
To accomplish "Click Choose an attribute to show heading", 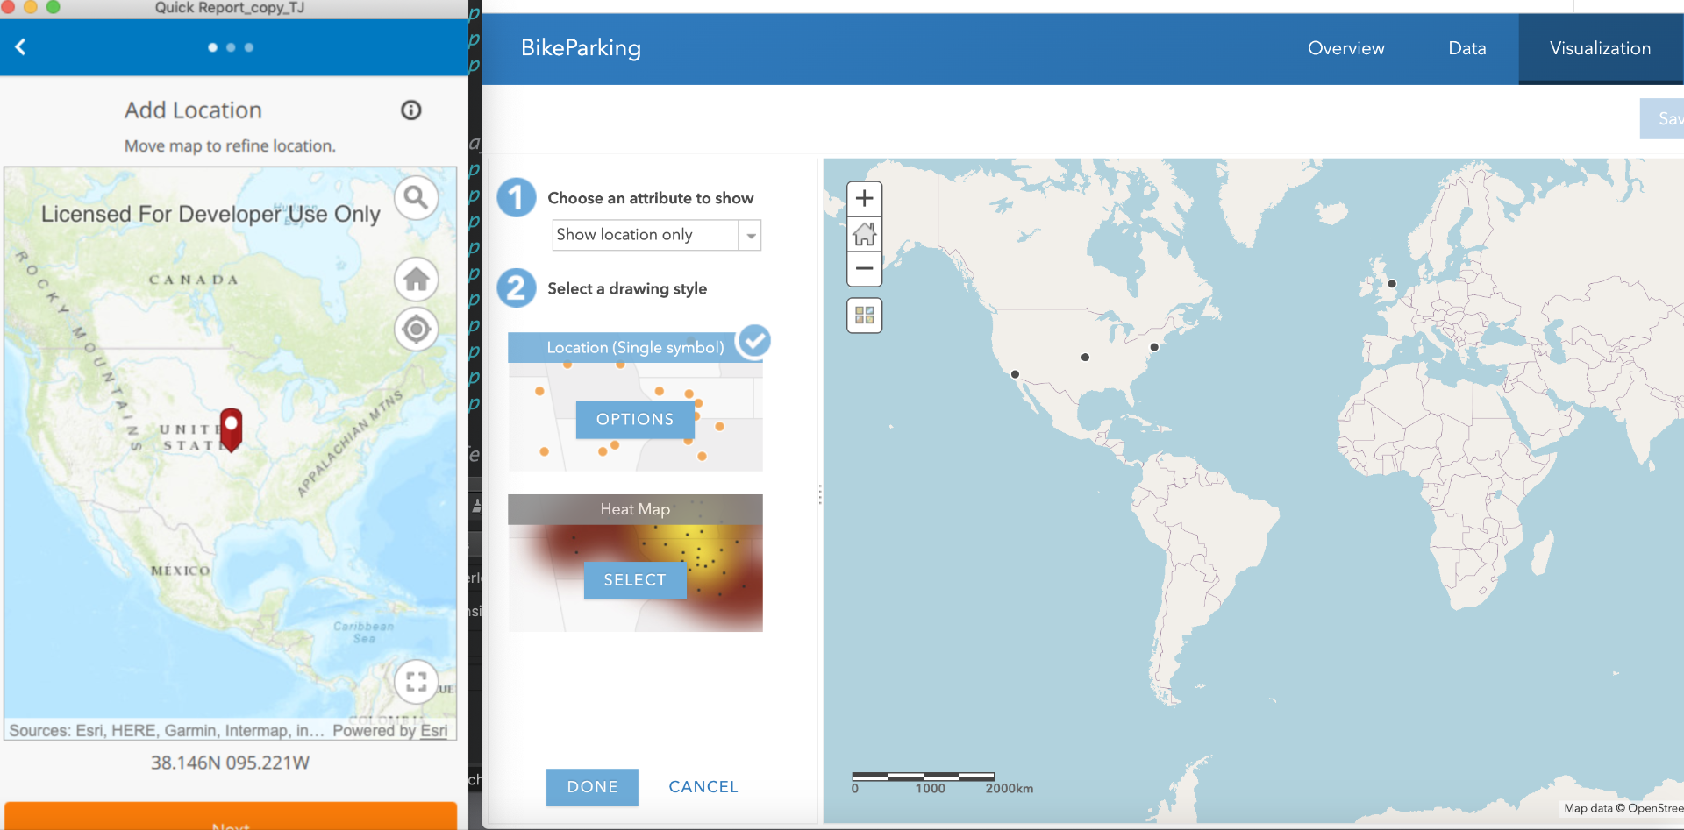I will [650, 198].
